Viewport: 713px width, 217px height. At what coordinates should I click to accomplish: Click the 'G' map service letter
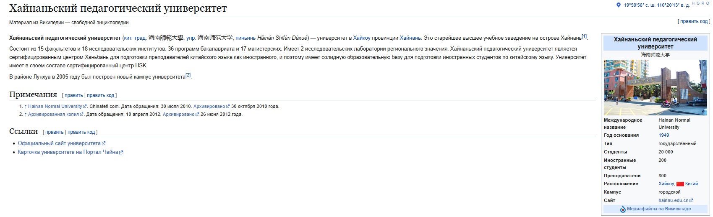[698, 3]
